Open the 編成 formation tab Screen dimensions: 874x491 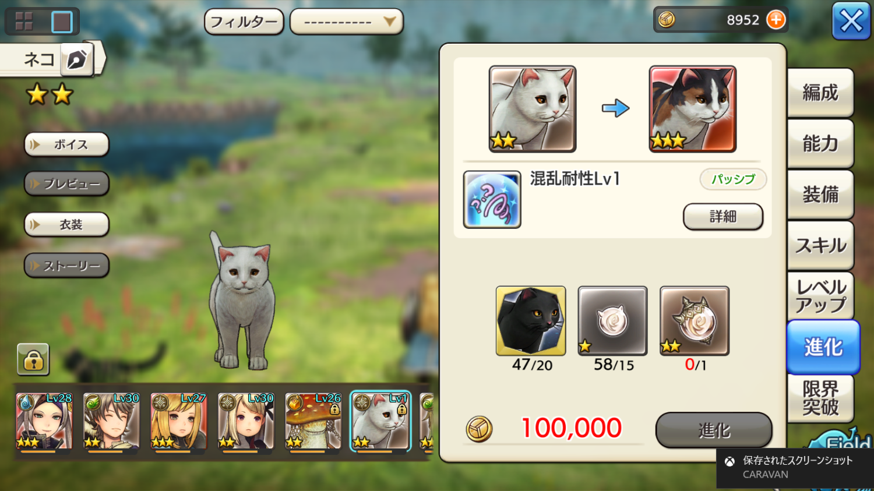tap(820, 92)
